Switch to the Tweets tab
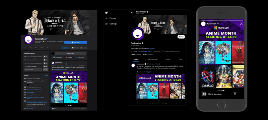Screen dimensions: 268x120 [x=136, y=59]
